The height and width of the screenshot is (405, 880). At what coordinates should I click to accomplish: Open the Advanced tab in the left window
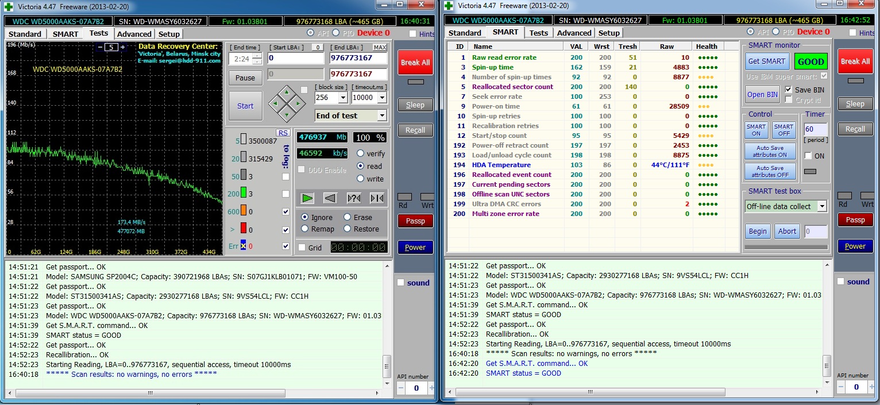(x=134, y=34)
